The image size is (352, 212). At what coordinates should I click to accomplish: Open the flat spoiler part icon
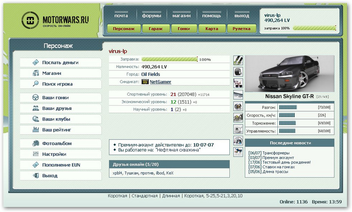tap(238, 94)
